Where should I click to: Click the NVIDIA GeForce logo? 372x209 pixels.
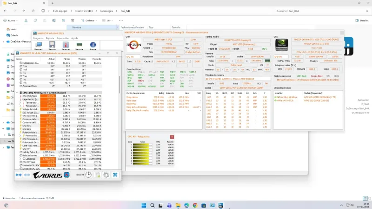click(282, 45)
